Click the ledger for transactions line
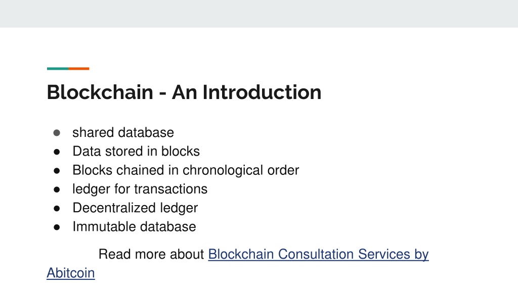The height and width of the screenshot is (291, 518). click(140, 189)
